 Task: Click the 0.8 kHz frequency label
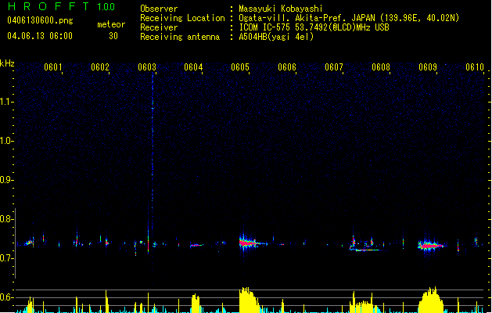click(6, 219)
